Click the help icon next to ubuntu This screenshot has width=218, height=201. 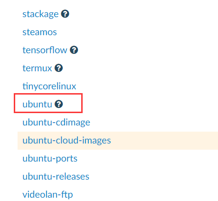[x=59, y=104]
